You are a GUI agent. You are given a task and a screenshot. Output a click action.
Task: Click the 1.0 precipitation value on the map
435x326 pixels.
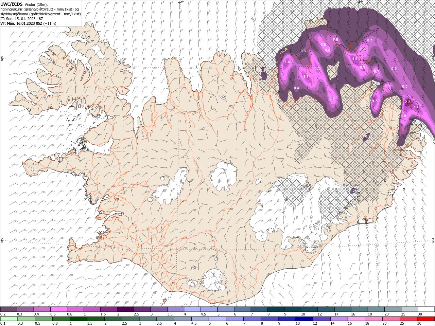(403, 116)
